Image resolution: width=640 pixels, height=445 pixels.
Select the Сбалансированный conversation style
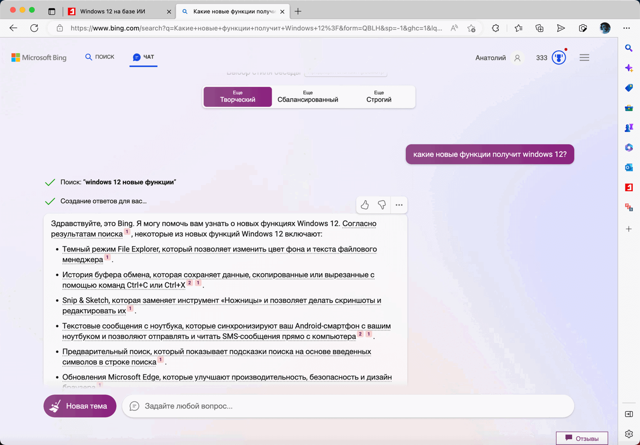point(308,97)
